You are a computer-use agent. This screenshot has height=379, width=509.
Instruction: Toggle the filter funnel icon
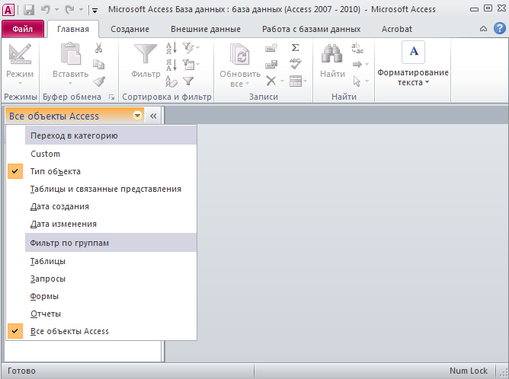(188, 81)
